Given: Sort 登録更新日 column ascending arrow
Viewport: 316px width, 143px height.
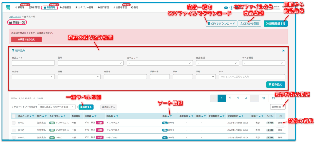Looking at the screenshot, I should click(239, 116).
